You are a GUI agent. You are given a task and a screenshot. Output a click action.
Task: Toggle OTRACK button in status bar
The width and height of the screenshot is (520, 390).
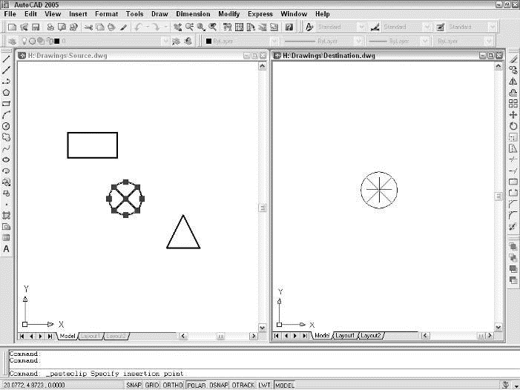(x=243, y=386)
